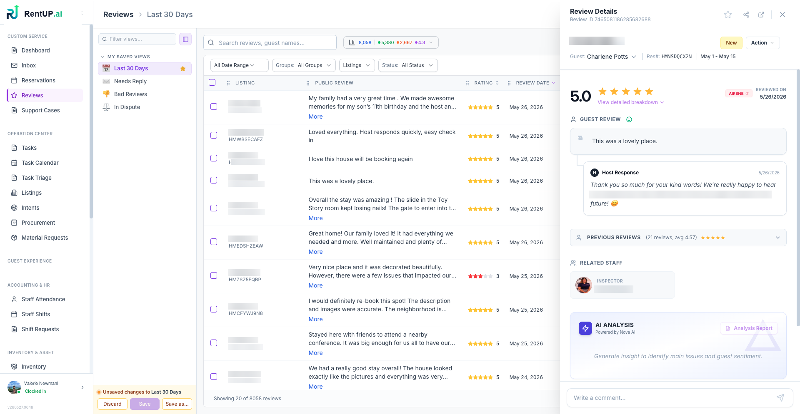Close the Review Details panel
The width and height of the screenshot is (800, 414).
782,15
